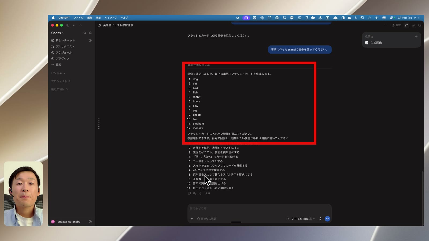Copy the response with the copy icon

pos(189,193)
